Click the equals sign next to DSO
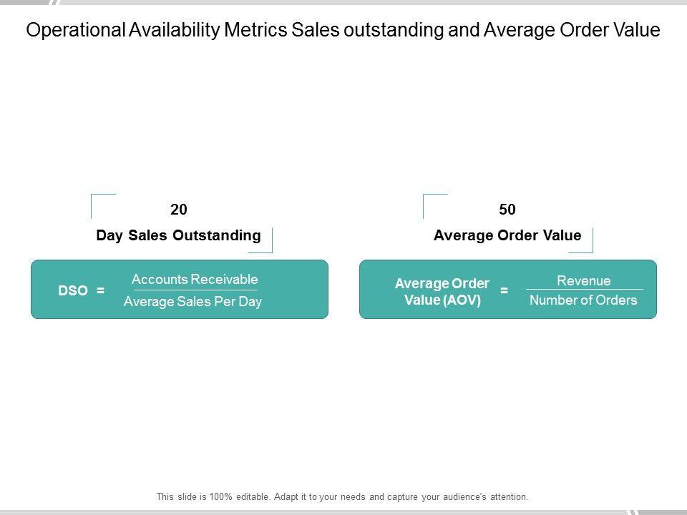The image size is (687, 515). point(101,290)
